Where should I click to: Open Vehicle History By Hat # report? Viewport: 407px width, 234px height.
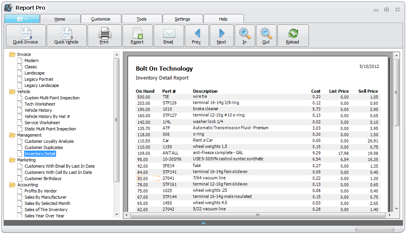tap(47, 116)
